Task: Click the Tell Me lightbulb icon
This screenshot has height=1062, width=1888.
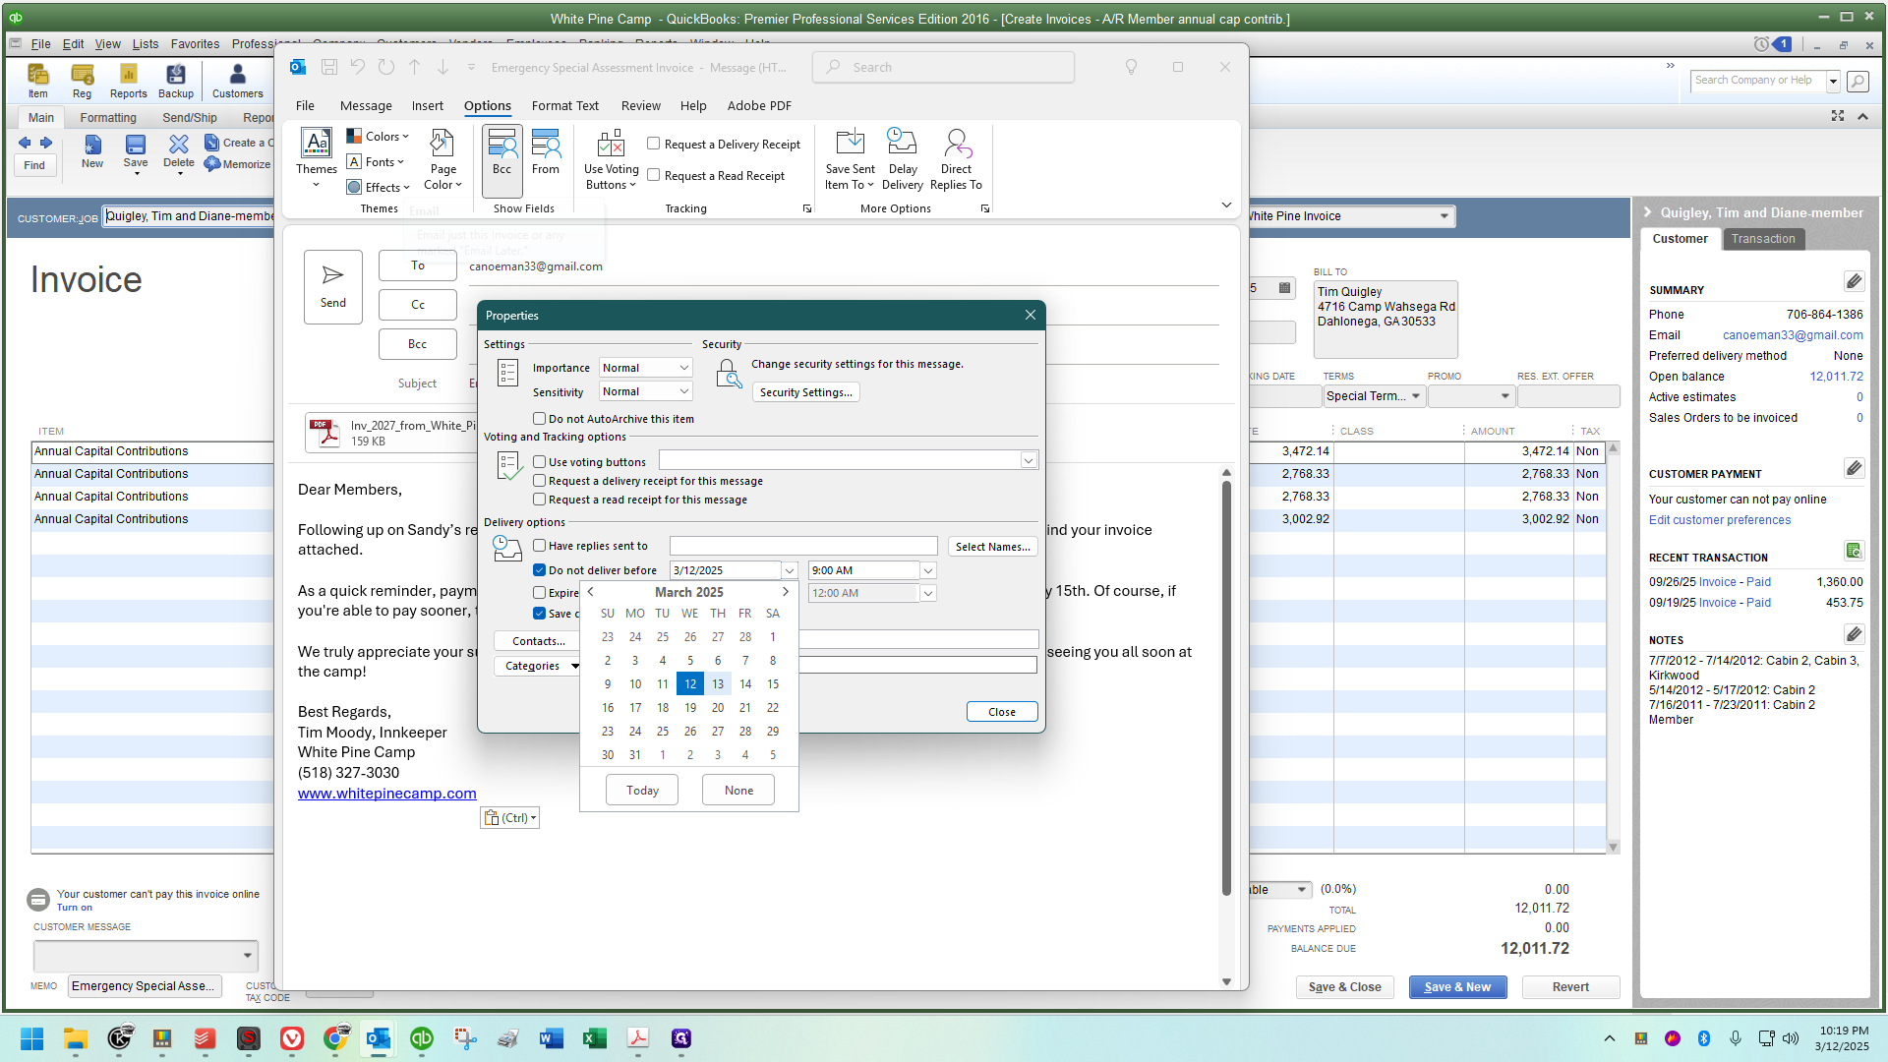Action: point(1131,67)
